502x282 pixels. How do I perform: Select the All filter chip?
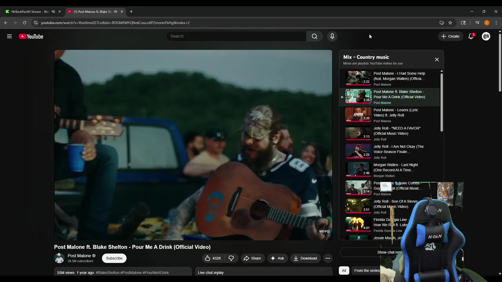(344, 270)
